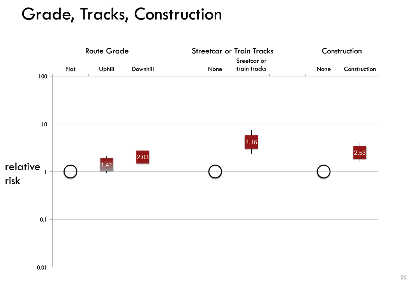Click the Flat reference circle marker
The width and height of the screenshot is (413, 282).
71,171
